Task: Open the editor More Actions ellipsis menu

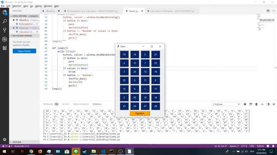Action: click(x=274, y=11)
